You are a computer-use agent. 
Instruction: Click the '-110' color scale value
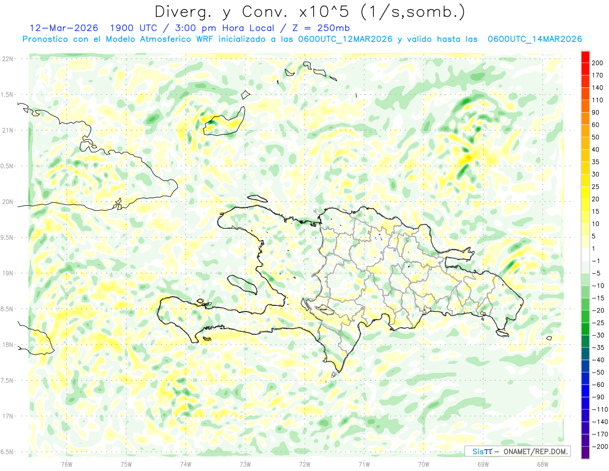point(600,409)
